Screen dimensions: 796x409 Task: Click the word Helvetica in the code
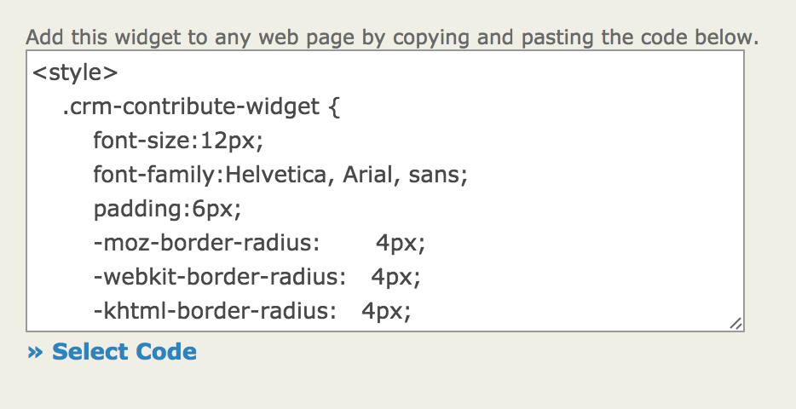click(x=278, y=176)
